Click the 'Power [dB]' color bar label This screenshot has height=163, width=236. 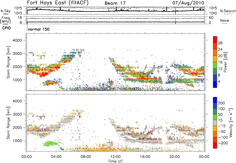coord(225,62)
